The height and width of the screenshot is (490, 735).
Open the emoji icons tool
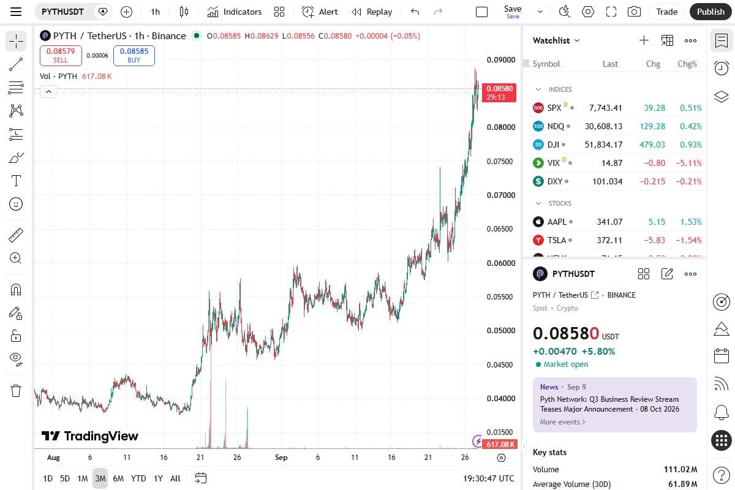16,204
